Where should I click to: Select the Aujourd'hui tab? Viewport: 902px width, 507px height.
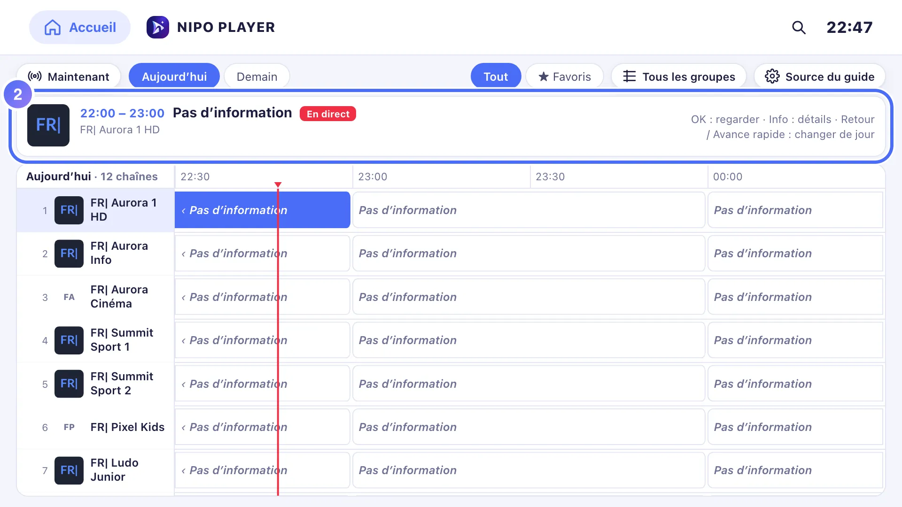(174, 77)
